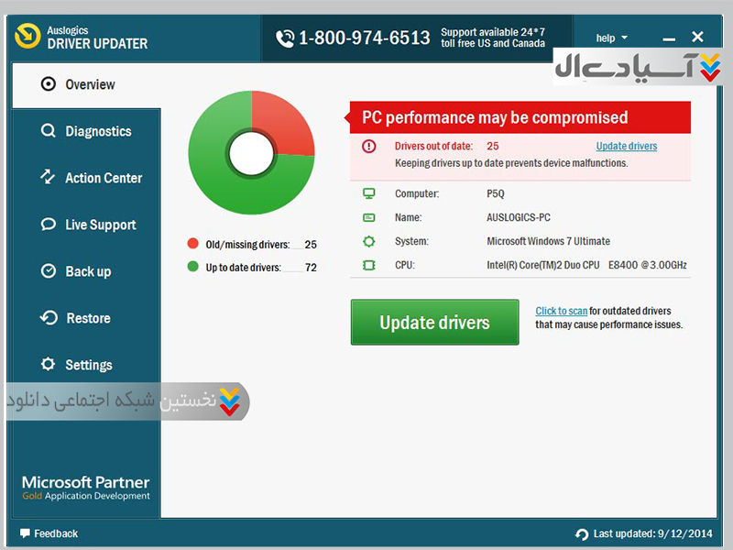Click the green Up to date drivers legend dot

click(192, 267)
